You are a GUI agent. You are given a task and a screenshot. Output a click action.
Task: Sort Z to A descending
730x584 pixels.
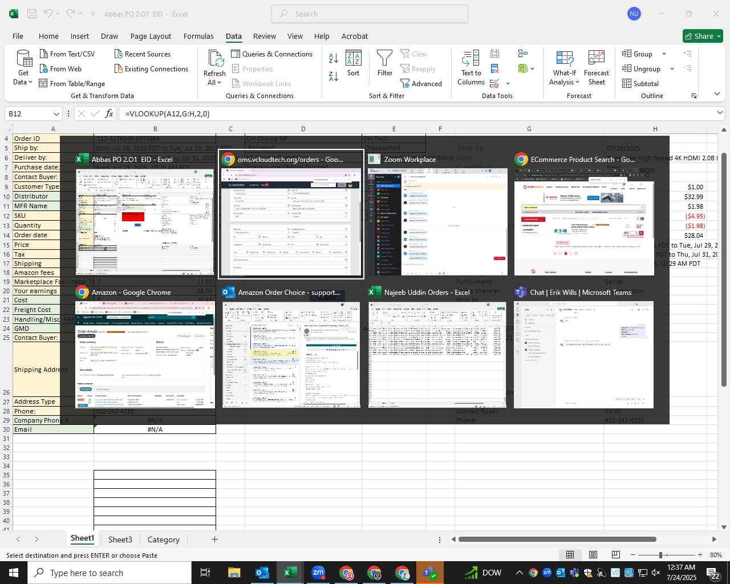(x=334, y=76)
